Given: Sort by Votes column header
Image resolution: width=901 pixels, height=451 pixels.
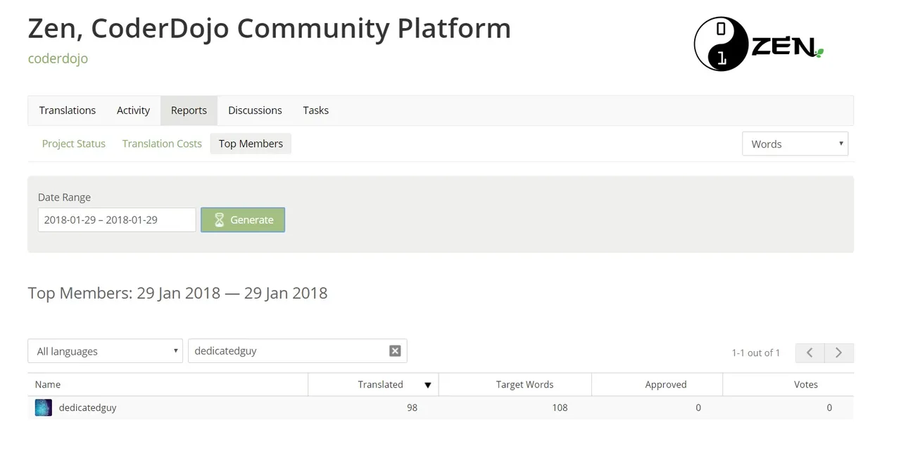Looking at the screenshot, I should click(788, 384).
